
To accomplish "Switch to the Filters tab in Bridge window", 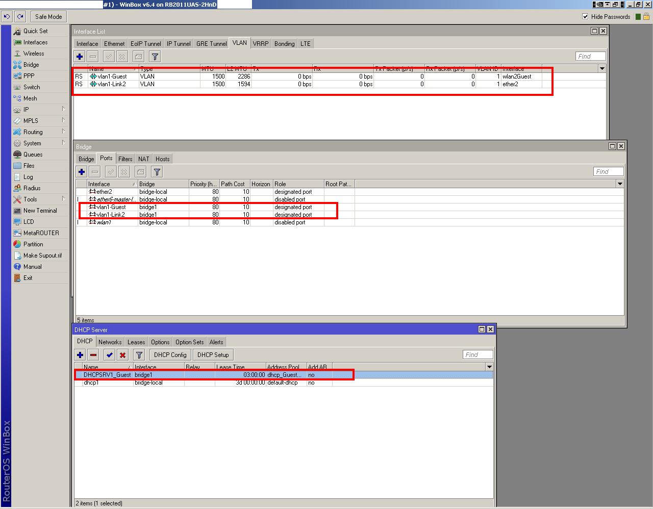I will [125, 159].
